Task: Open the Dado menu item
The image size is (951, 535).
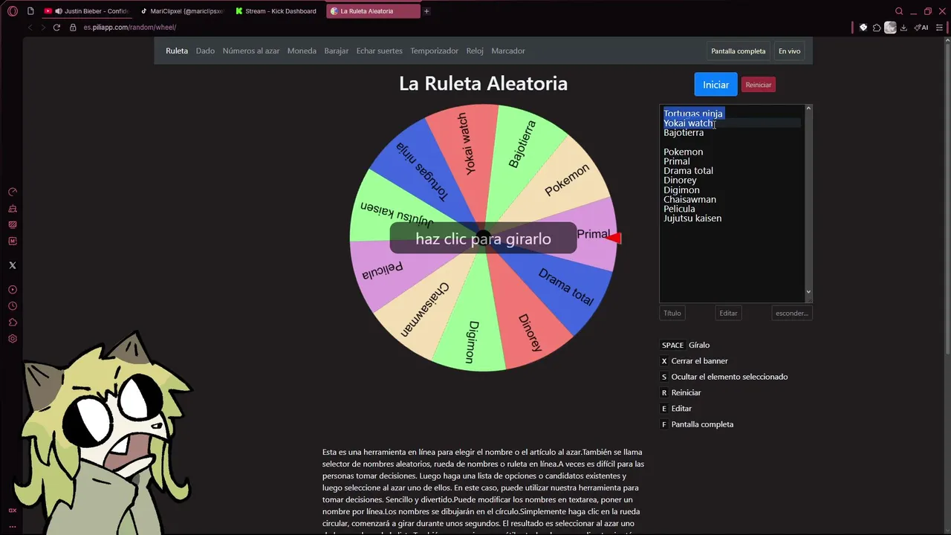Action: coord(205,51)
